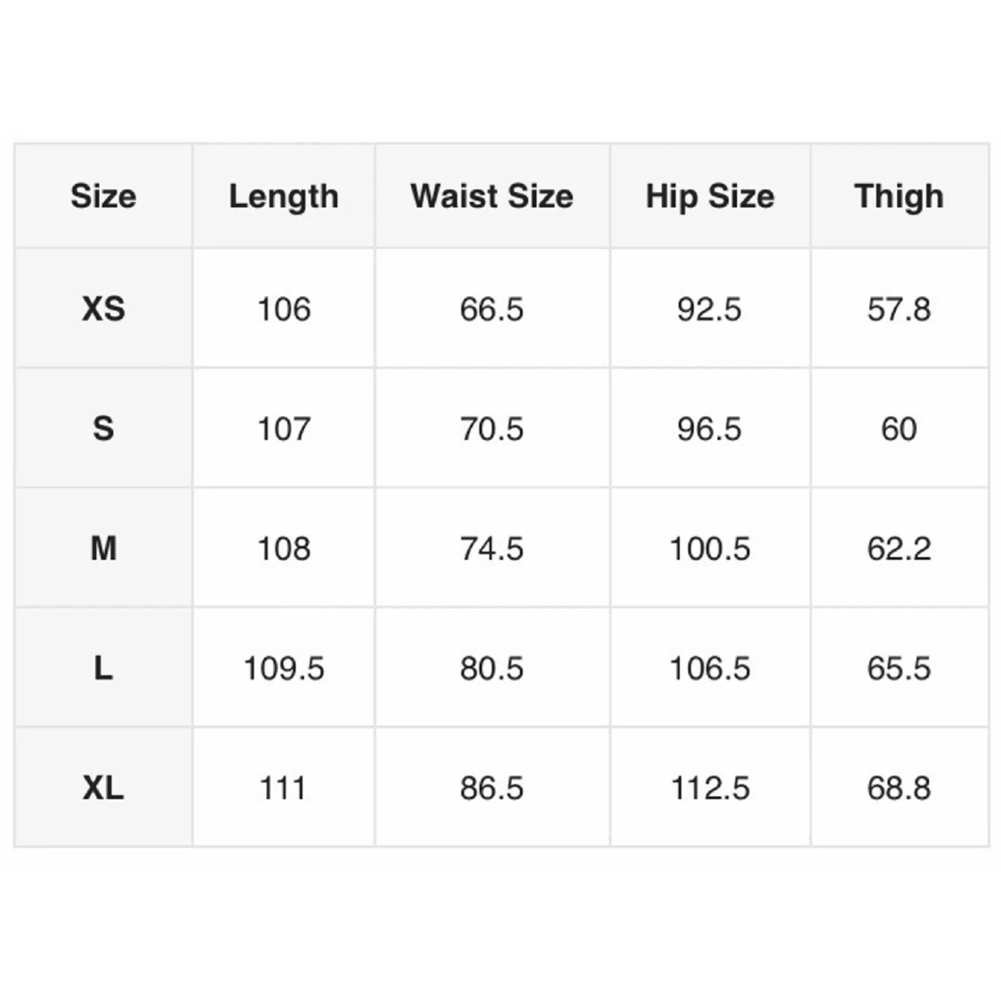This screenshot has height=1001, width=1001.
Task: Click the Waist Size column header
Action: pos(492,197)
